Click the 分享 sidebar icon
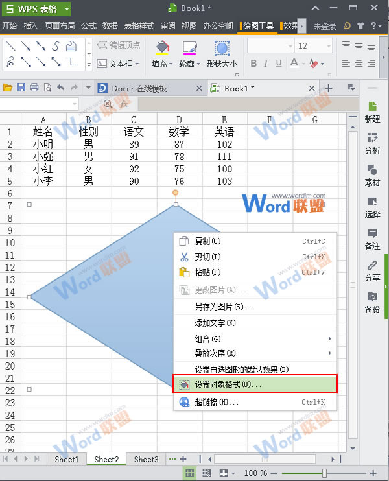Screen dimensions: 389x481 coord(372,270)
